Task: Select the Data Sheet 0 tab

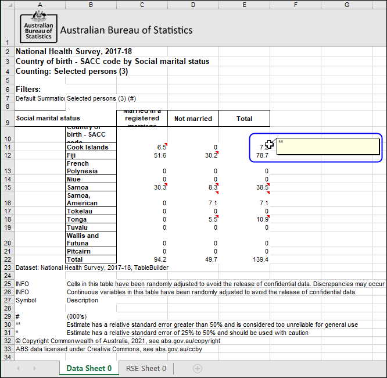Action: point(88,369)
